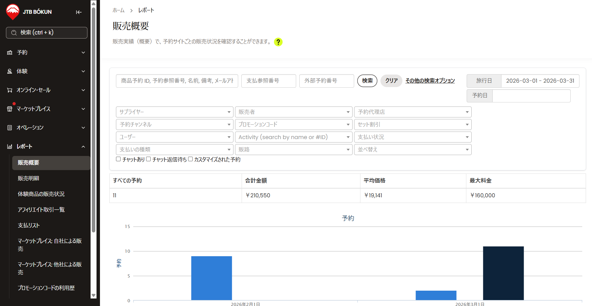Open その他の検索オプション link
Viewport: 592px width, 306px height.
pos(430,81)
